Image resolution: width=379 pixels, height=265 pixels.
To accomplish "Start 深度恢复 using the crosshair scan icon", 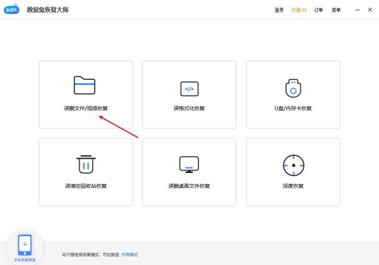I will (x=293, y=166).
